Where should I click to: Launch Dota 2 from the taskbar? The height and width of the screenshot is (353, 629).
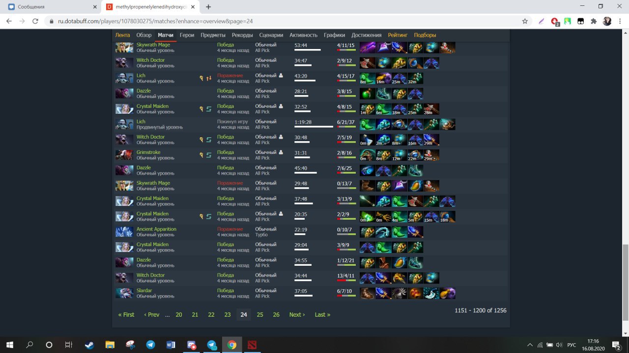tap(252, 345)
